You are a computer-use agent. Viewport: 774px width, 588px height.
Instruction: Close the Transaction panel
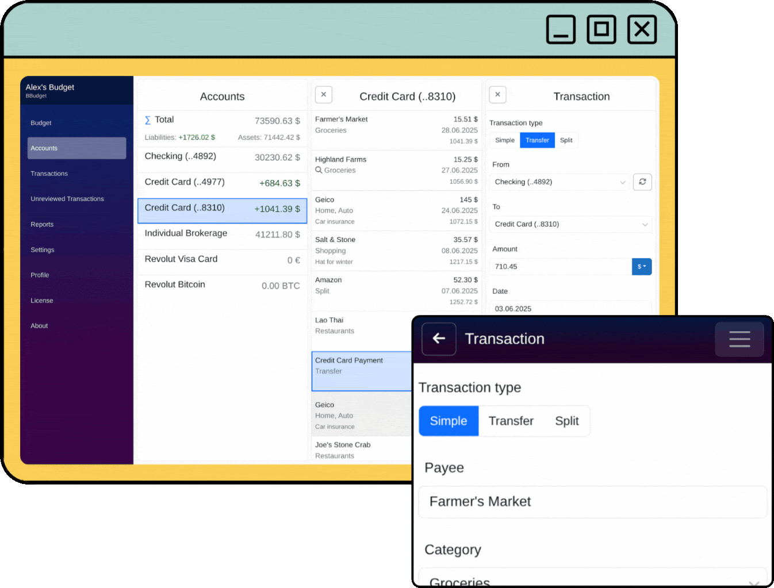(497, 94)
